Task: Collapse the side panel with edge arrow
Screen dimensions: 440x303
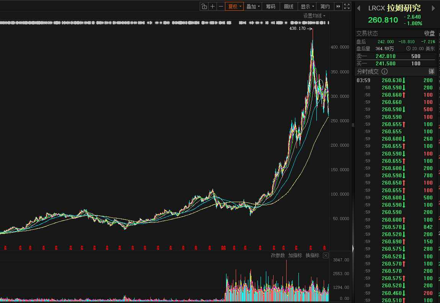Action: point(353,248)
